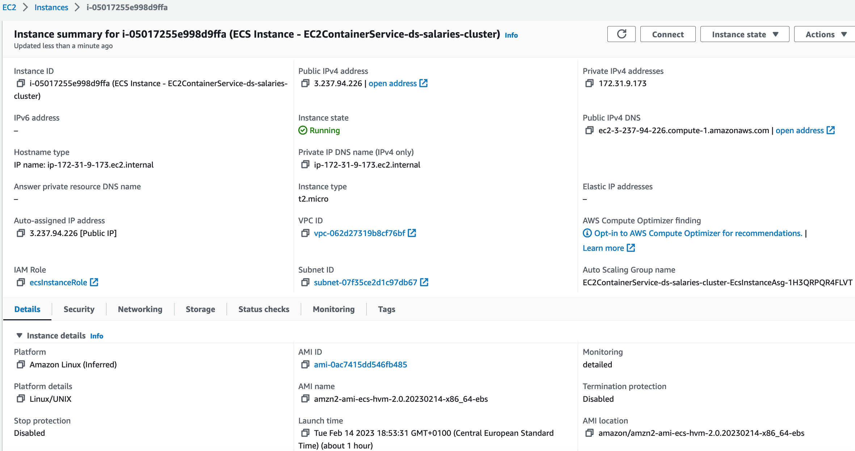Click the Connect button
The width and height of the screenshot is (855, 451).
click(668, 34)
